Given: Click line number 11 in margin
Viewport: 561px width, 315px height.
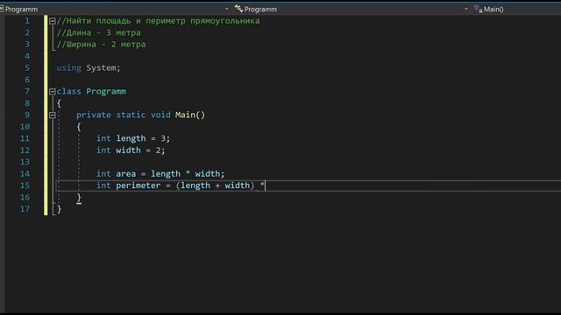Looking at the screenshot, I should click(x=25, y=138).
